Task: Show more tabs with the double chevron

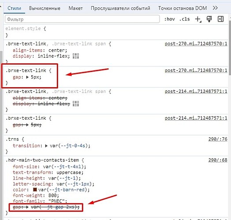Action: pyautogui.click(x=215, y=8)
